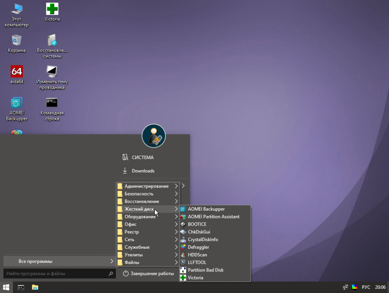Image resolution: width=389 pixels, height=293 pixels.
Task: Expand the Сеть folder submenu
Action: (148, 239)
